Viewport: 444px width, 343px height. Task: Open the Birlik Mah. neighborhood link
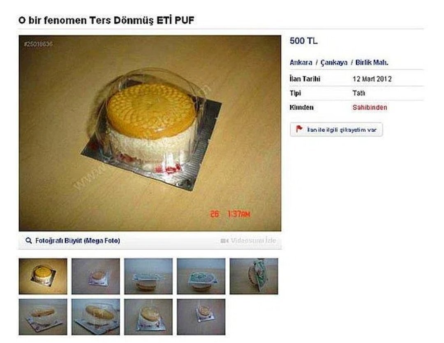point(372,62)
